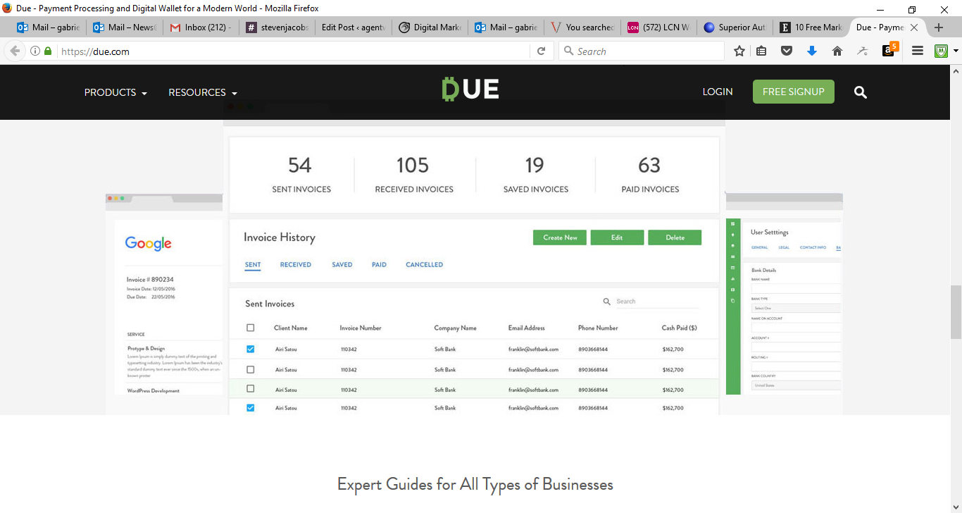
Task: Open the GENERAL tab in User Settings
Action: [759, 248]
